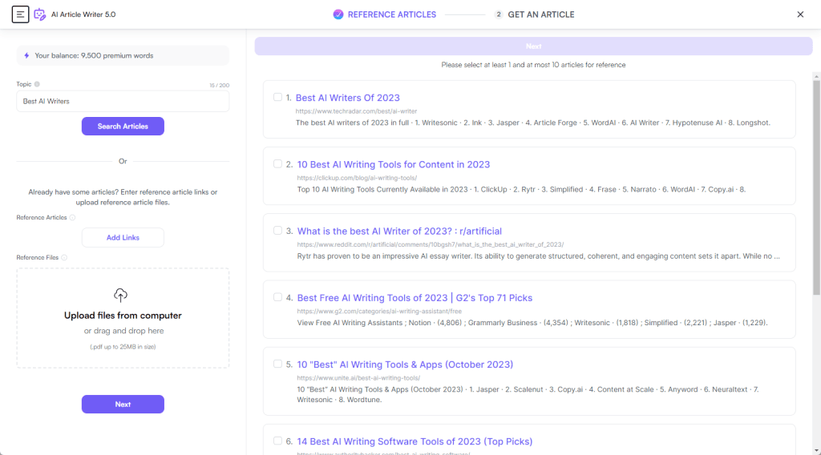Open 10 Best AI Writing Tools for Content link

394,164
